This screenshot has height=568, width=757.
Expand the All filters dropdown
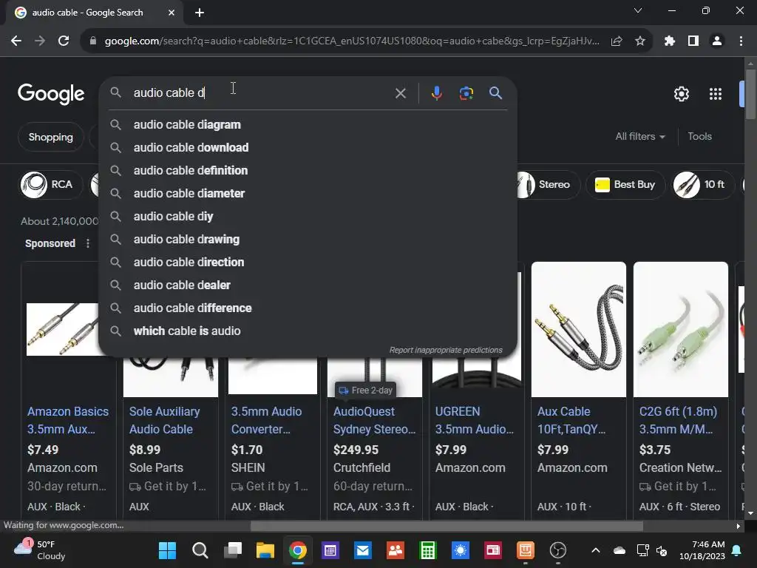tap(640, 137)
